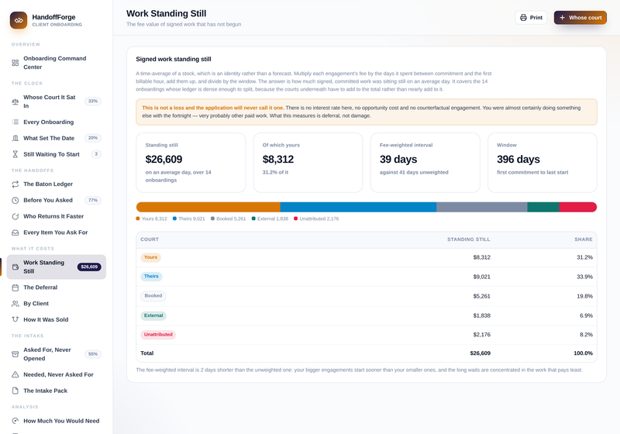Screen dimensions: 620x434
Task: Click the Booked tag in the court table
Action: (153, 296)
